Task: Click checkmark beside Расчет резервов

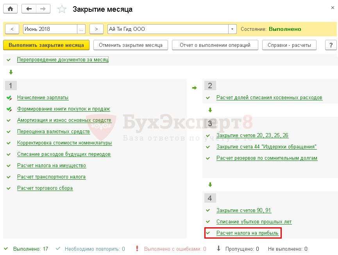Action: [x=208, y=158]
